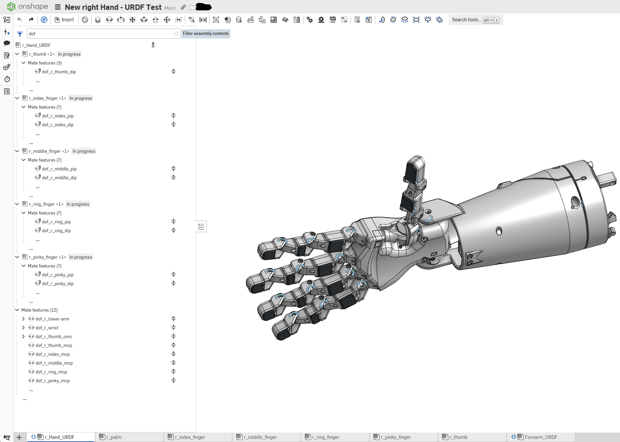Select the dof_r_thumb_dip mate
Screen dimensions: 620x442
click(x=59, y=72)
